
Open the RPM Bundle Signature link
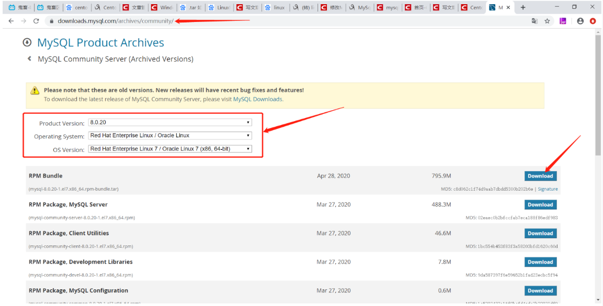click(548, 189)
